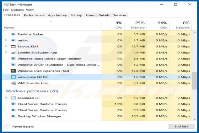Viewport: 199px width, 133px height.
Task: Select the Spooler SubSystem App printer icon
Action: click(x=13, y=53)
